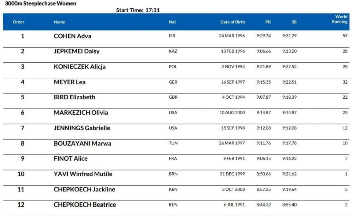Click BIRD Elizabeth's name
Viewport: 352px width, 216px height.
[74, 97]
